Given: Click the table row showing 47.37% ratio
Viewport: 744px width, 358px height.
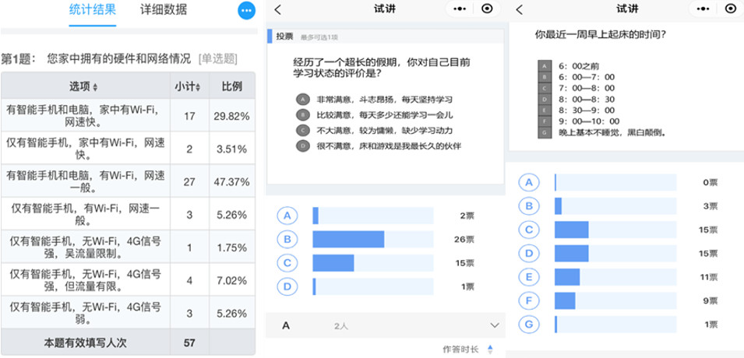Looking at the screenshot, I should pos(128,181).
